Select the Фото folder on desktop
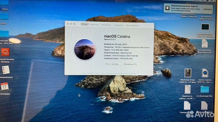 point(4,17)
